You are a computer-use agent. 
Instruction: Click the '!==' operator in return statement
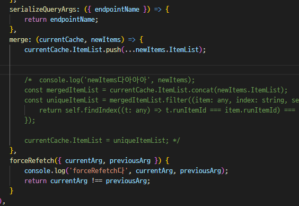96,181
